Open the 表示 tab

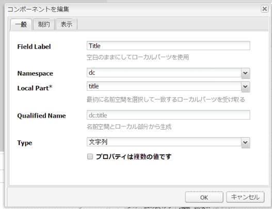click(x=67, y=24)
